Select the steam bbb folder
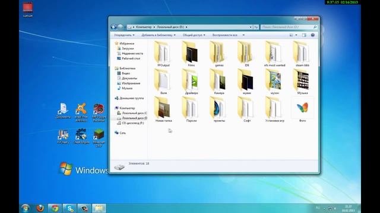 pyautogui.click(x=302, y=54)
